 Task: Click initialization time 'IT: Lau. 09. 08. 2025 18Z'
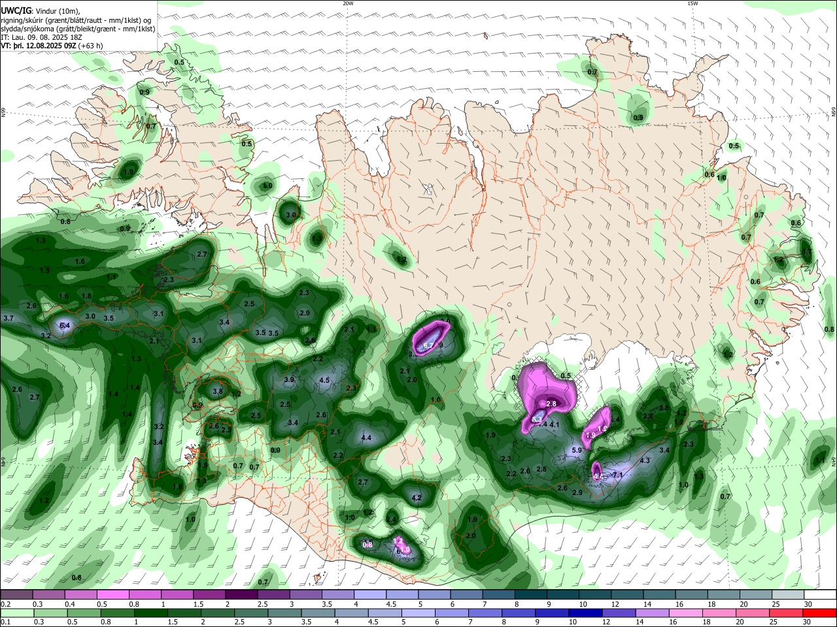click(x=42, y=37)
